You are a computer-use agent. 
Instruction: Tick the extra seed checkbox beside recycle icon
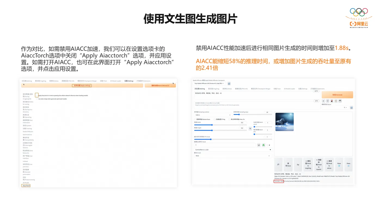click(267, 145)
